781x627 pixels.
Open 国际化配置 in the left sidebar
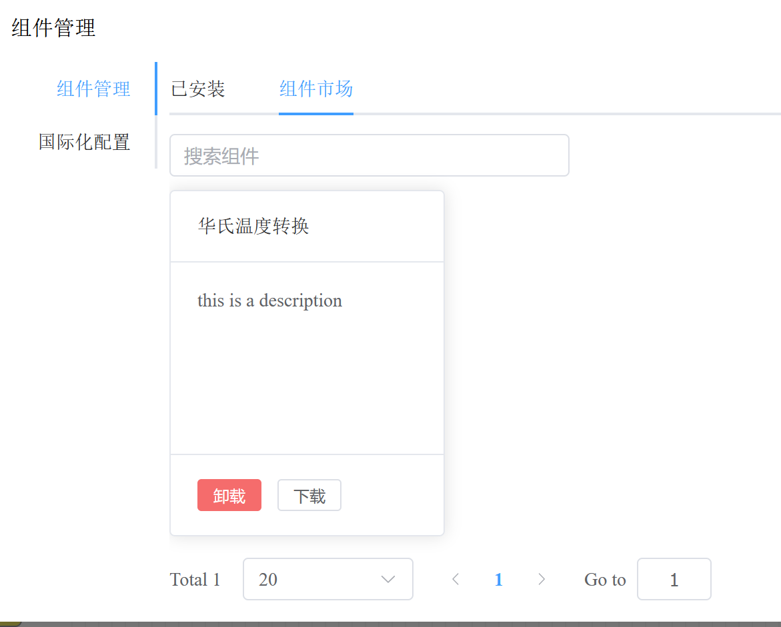pos(84,142)
